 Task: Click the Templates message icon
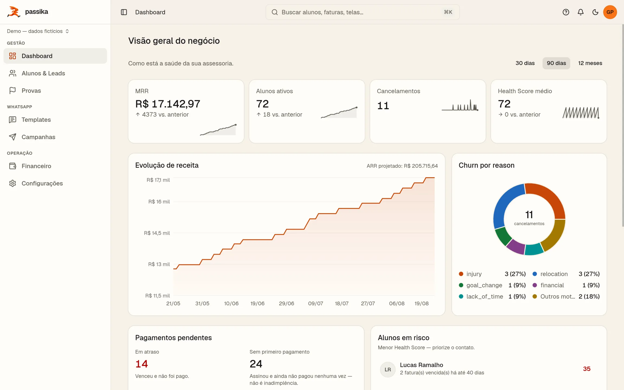[x=12, y=119]
